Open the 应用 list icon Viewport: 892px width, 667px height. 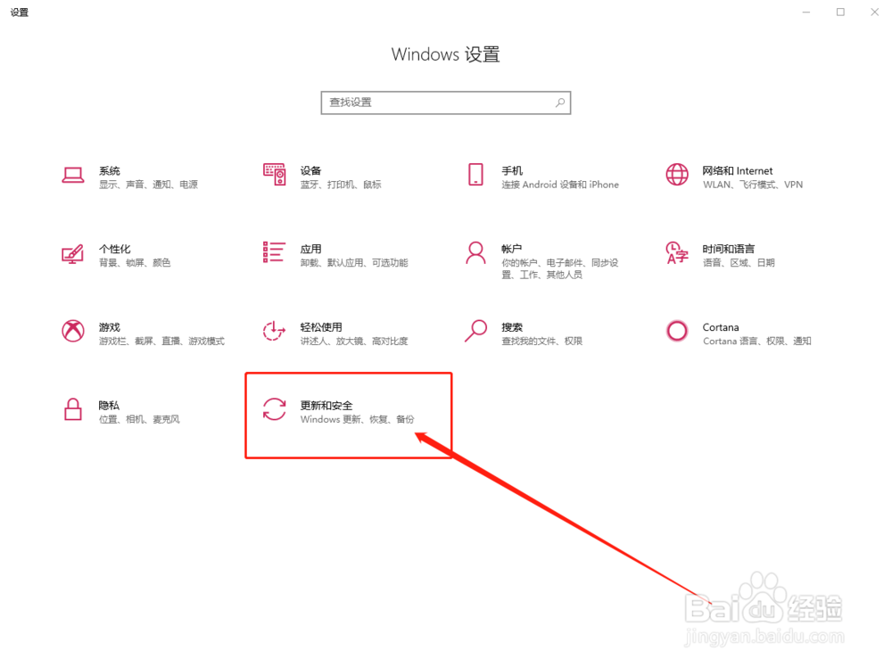click(x=274, y=251)
